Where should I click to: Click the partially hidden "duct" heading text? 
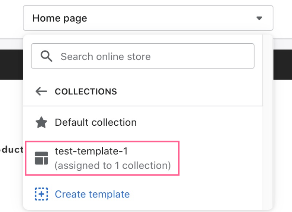(x=12, y=150)
